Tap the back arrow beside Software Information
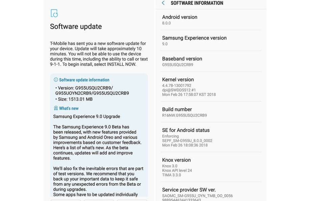 (163, 3)
